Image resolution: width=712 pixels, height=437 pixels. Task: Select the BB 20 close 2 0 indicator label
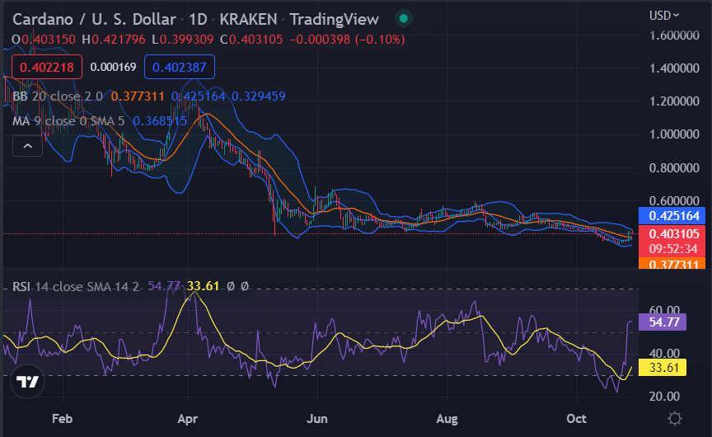[58, 96]
